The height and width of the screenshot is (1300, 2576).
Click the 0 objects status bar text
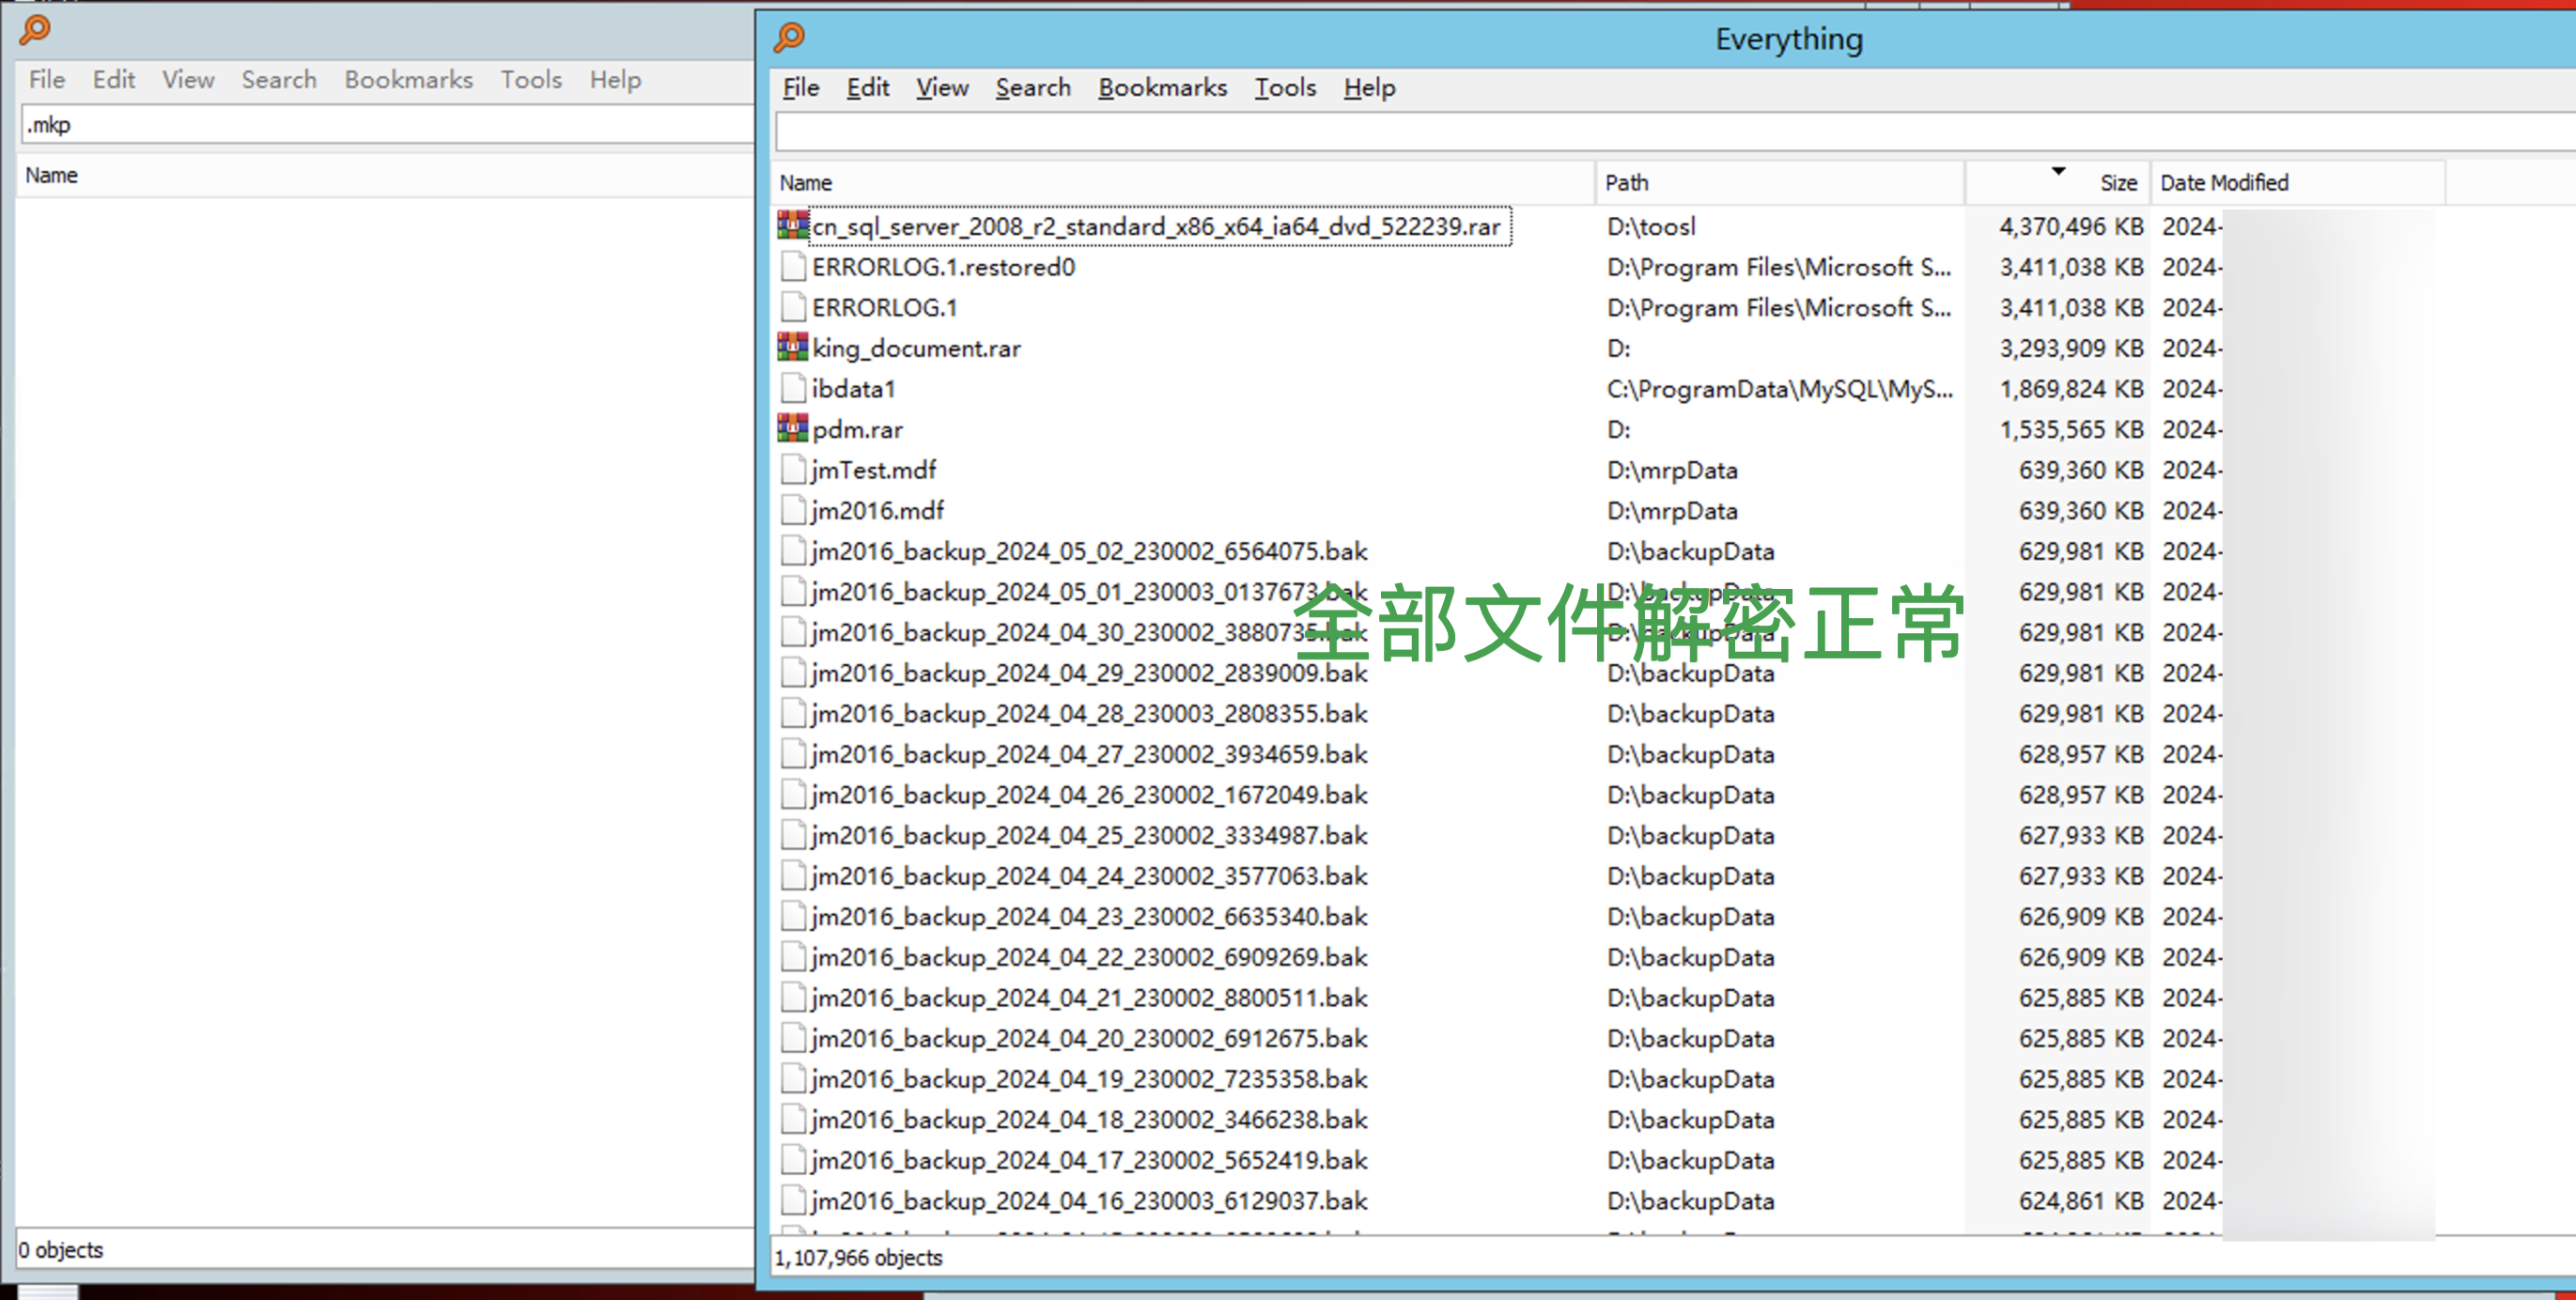point(61,1250)
